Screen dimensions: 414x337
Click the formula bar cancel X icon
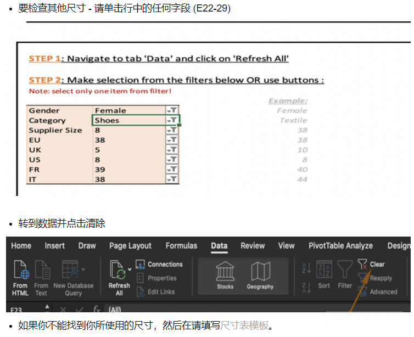pyautogui.click(x=63, y=309)
